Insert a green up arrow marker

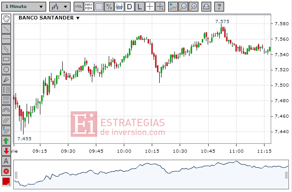pos(6,141)
